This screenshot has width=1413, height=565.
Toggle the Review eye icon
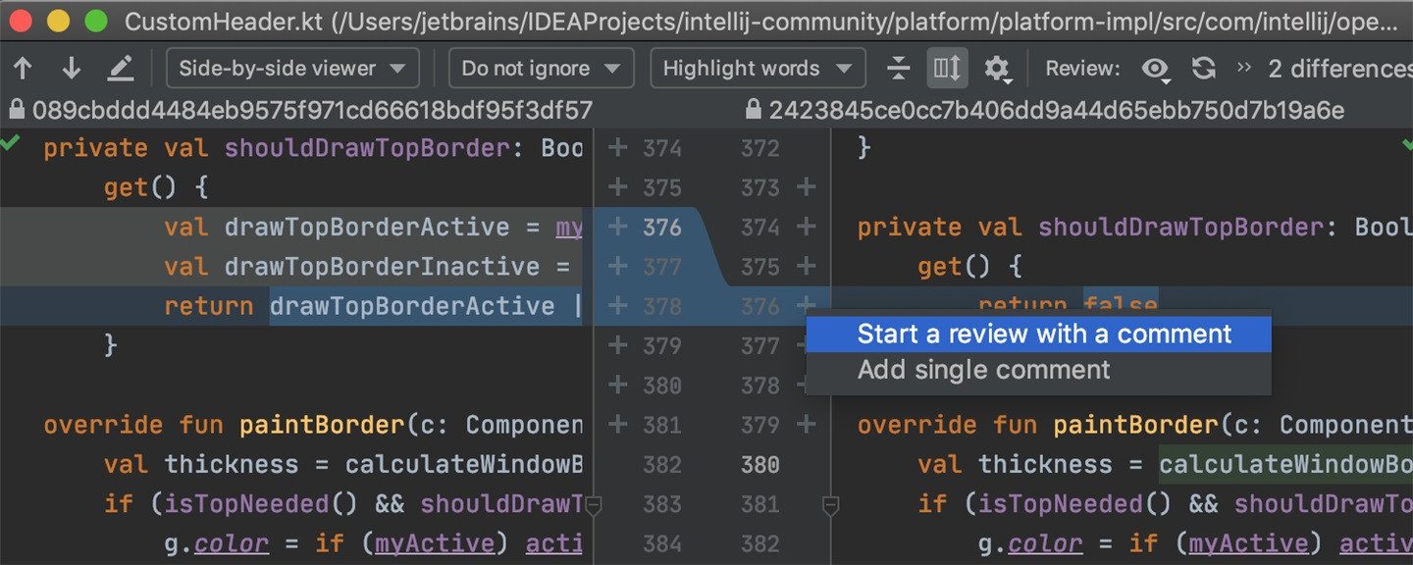click(1156, 69)
